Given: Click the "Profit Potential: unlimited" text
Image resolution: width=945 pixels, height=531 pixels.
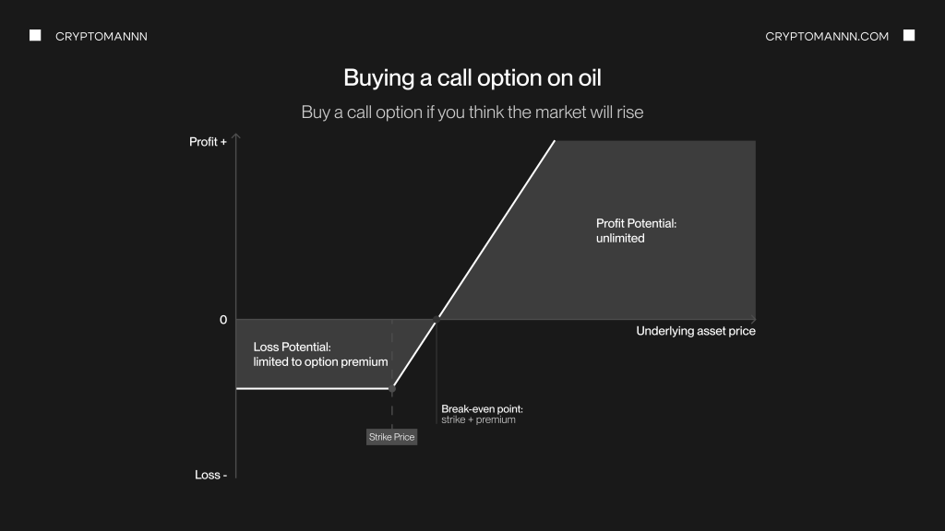Looking at the screenshot, I should click(637, 230).
